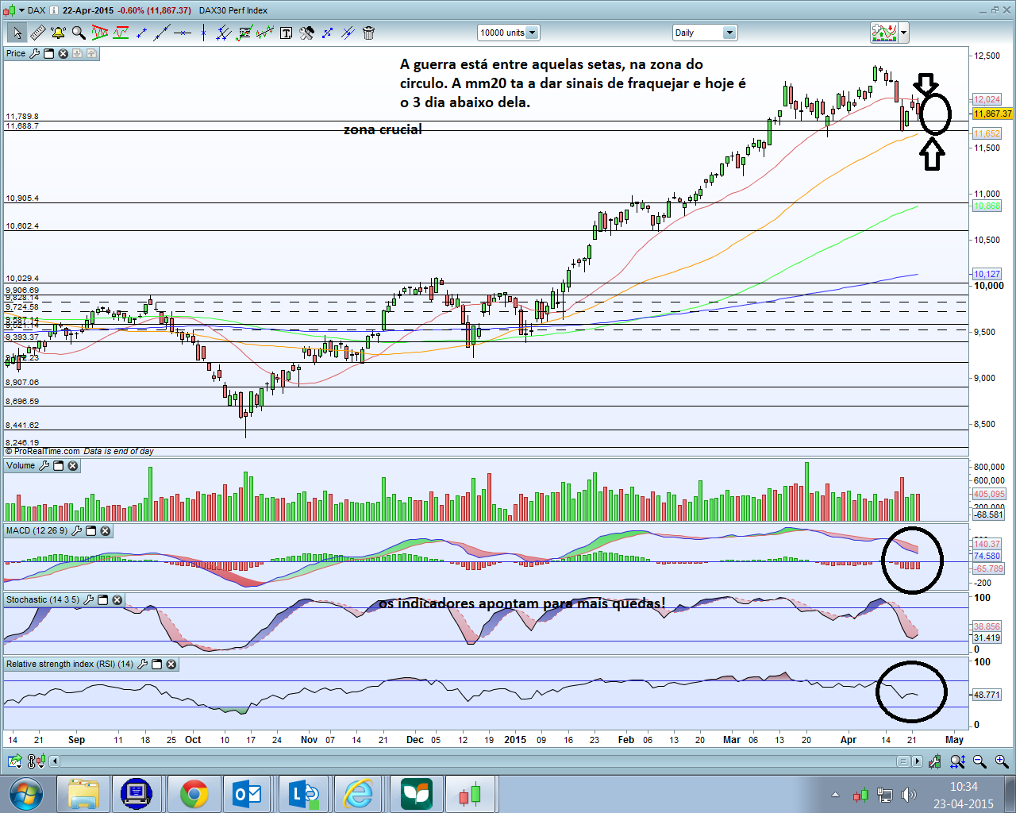Show hidden system tray icons
Screen dimensions: 1016x813
pos(835,795)
